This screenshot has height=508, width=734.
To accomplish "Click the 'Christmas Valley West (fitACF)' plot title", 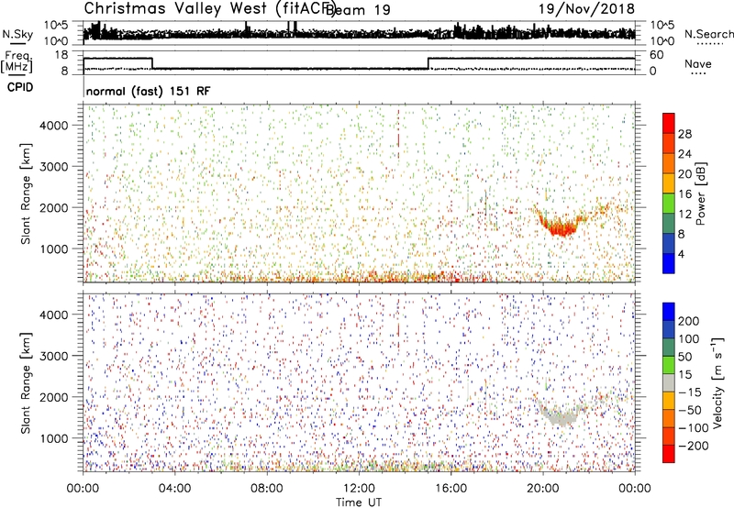I will (x=209, y=8).
